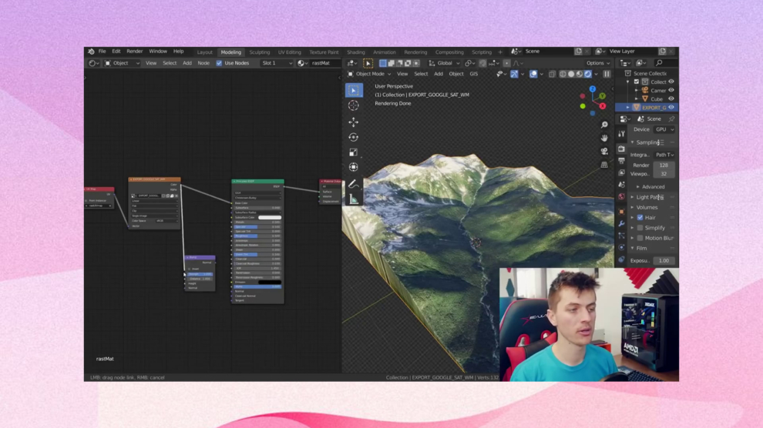
Task: Select rendered viewport shading sphere
Action: tap(588, 75)
